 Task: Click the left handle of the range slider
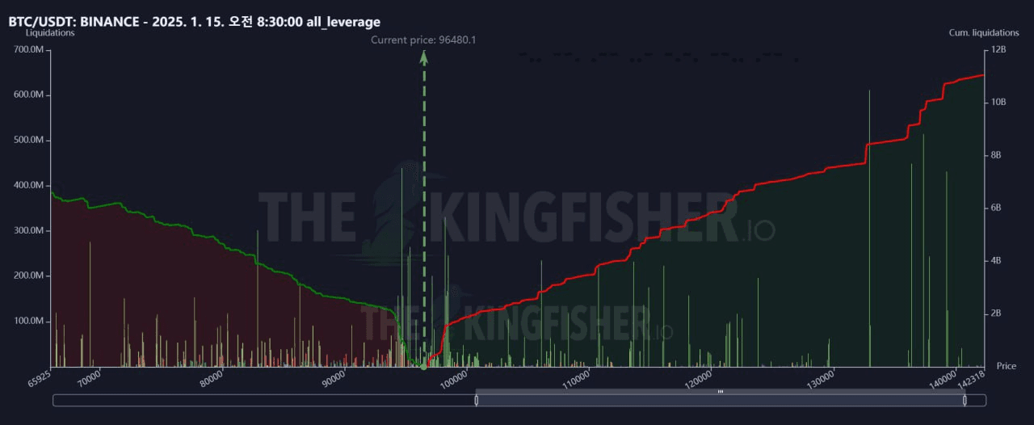point(476,400)
